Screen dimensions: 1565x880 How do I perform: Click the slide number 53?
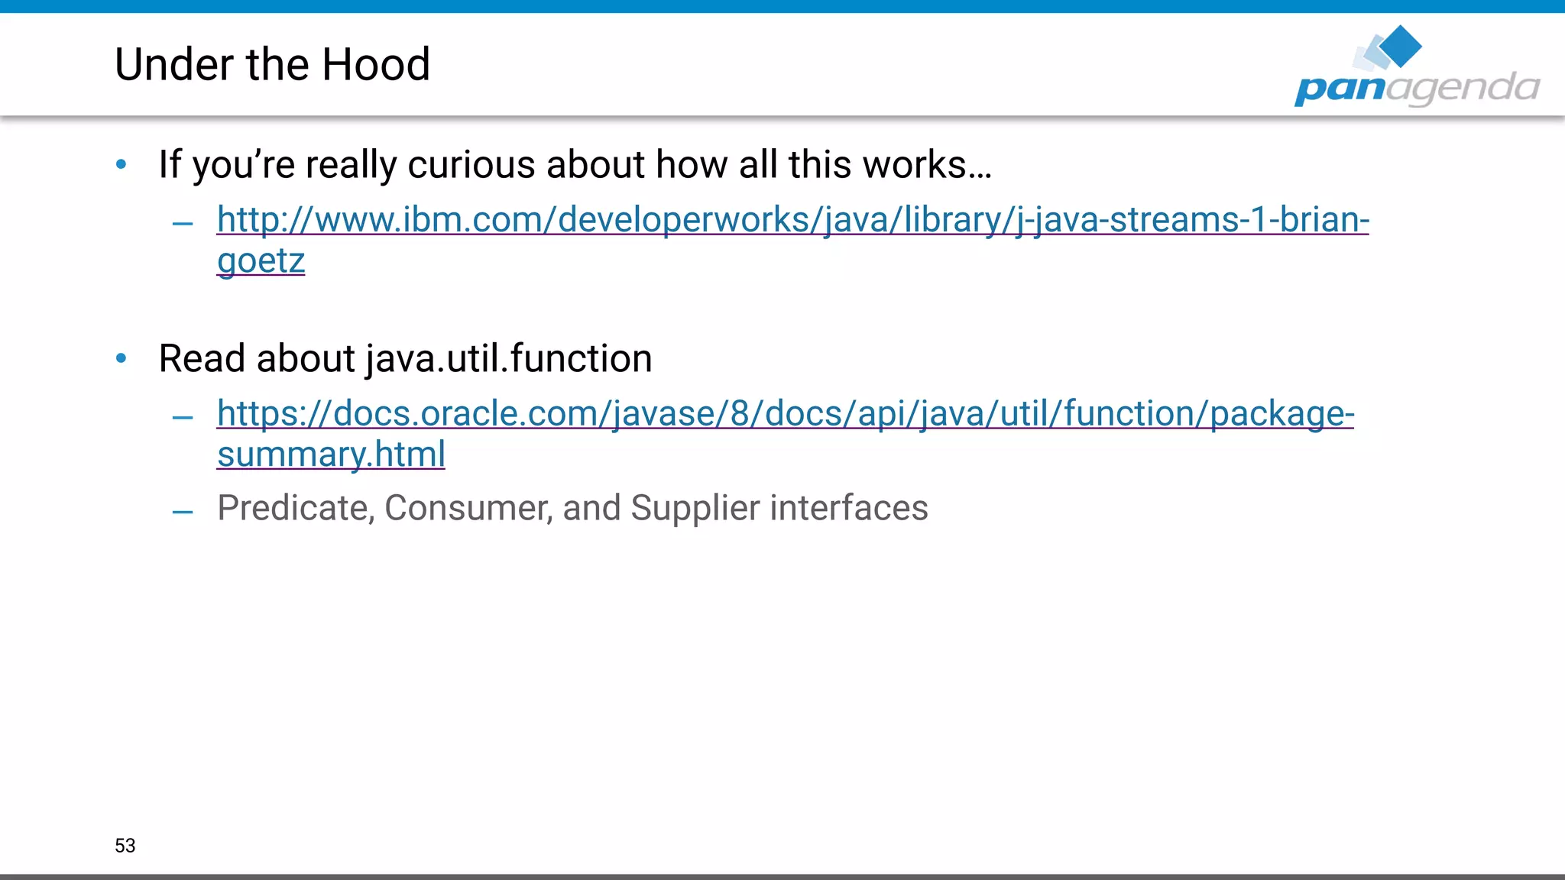click(x=125, y=846)
